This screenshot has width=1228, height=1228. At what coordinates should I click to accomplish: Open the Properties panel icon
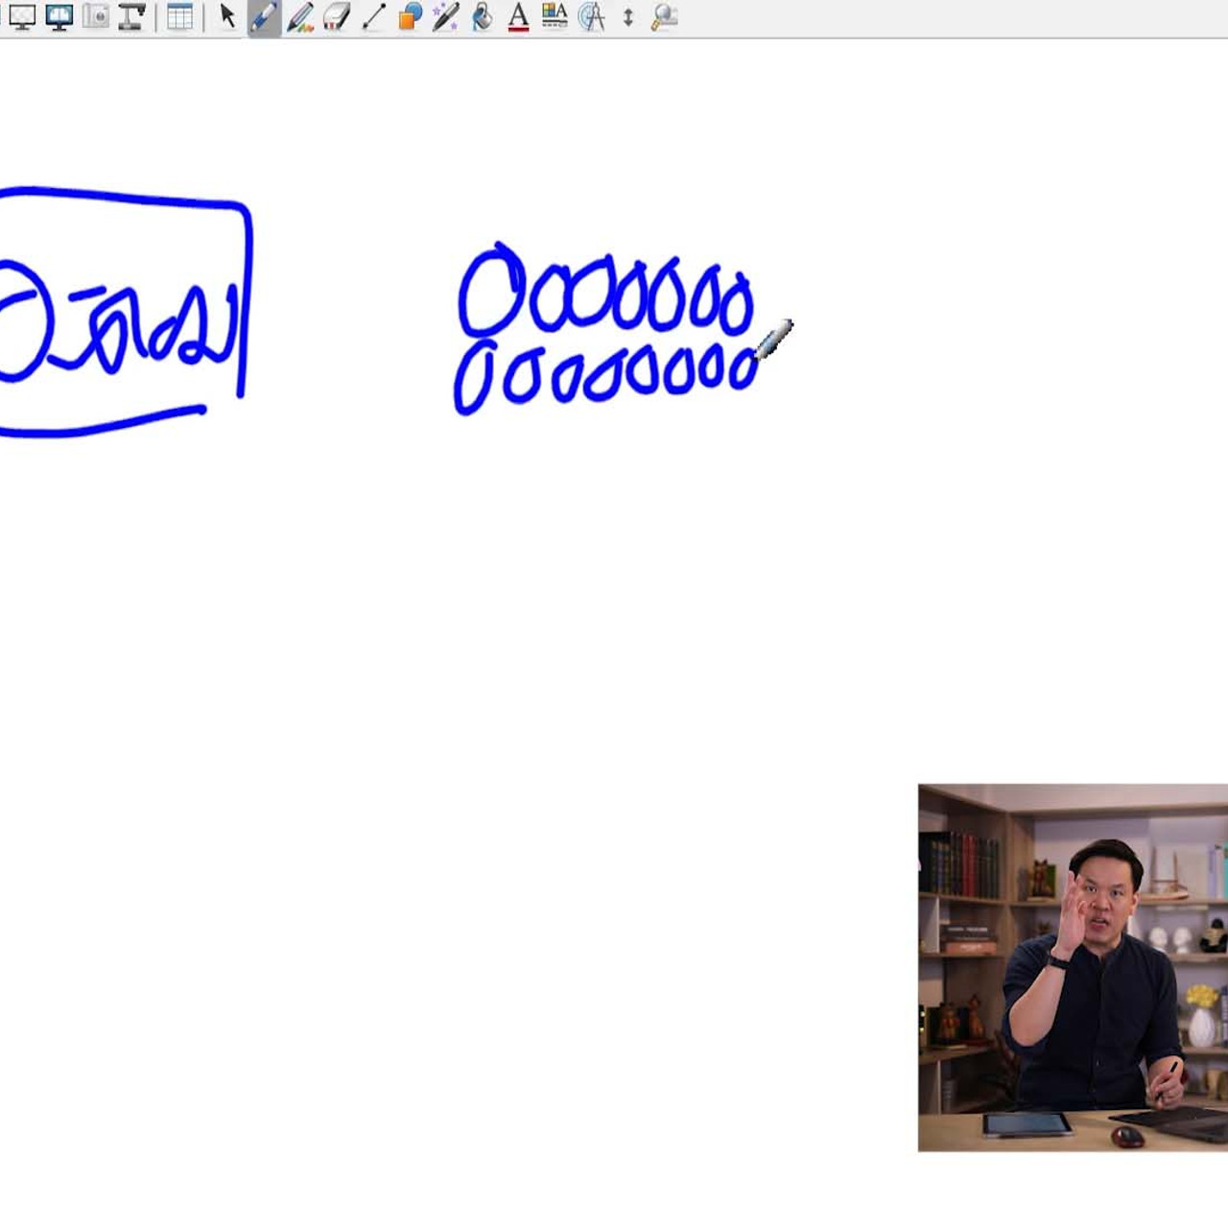(x=555, y=16)
